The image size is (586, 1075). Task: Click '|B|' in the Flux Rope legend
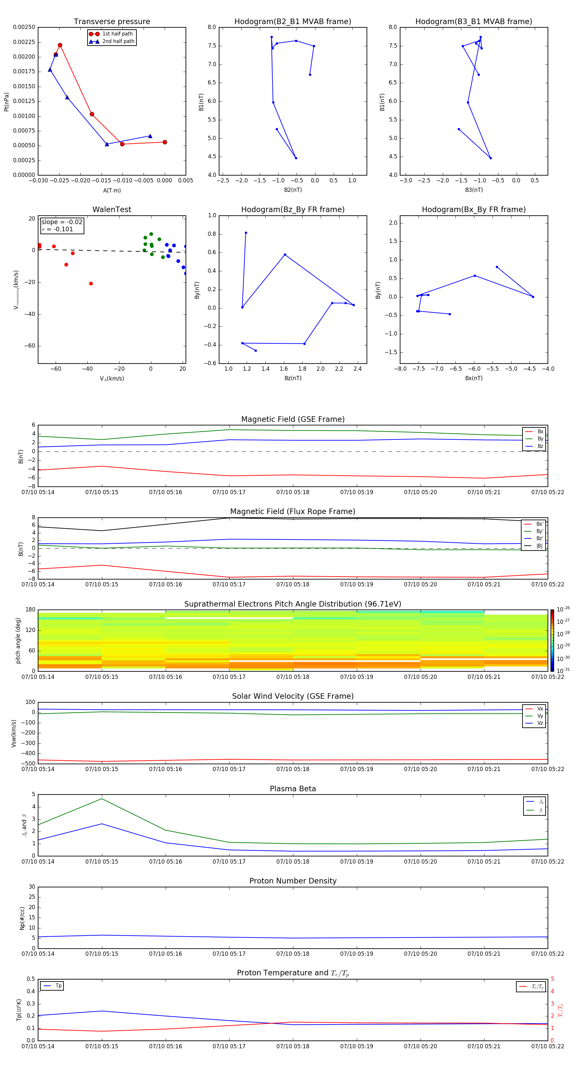[x=539, y=546]
